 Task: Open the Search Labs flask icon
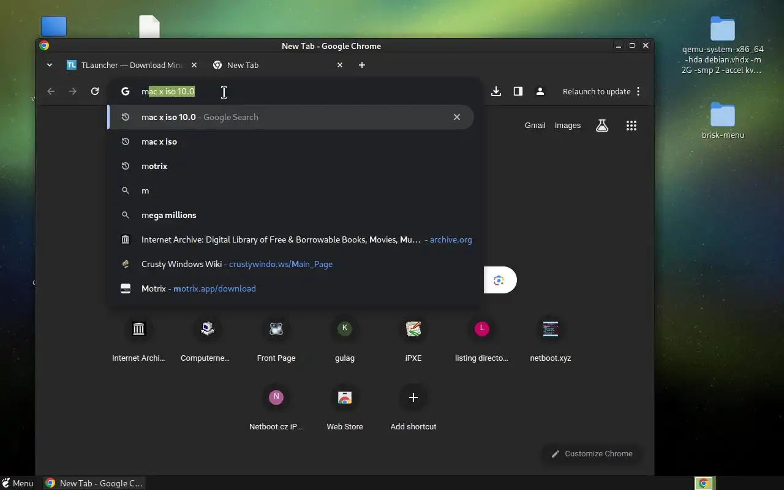602,126
